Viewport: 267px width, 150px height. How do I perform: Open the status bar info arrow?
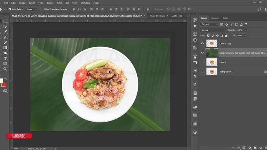[x=55, y=149]
